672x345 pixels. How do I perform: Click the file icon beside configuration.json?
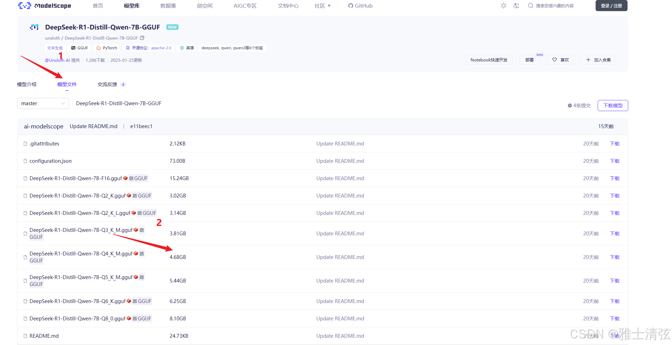tap(25, 161)
